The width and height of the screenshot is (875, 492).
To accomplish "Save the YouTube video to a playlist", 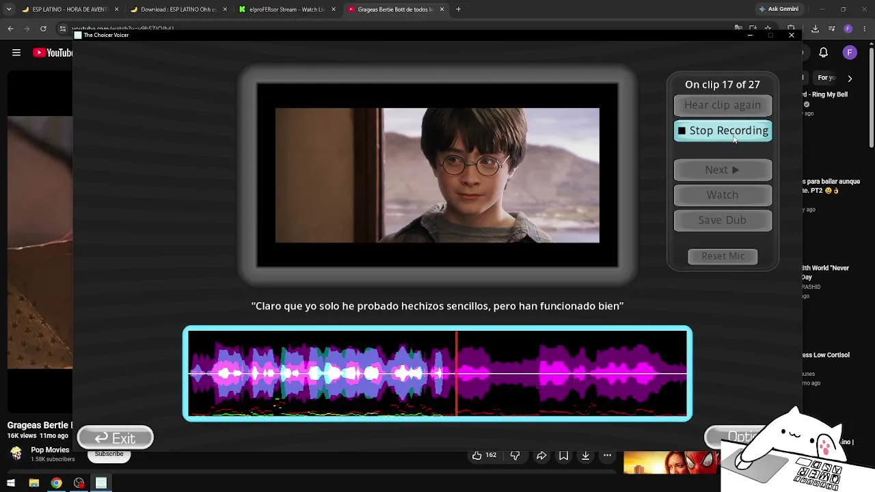I will [x=563, y=455].
